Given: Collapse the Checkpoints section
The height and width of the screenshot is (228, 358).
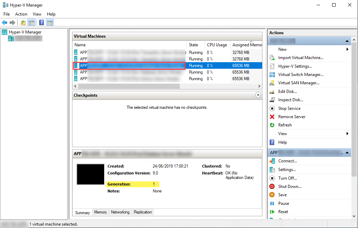Looking at the screenshot, I should click(258, 95).
